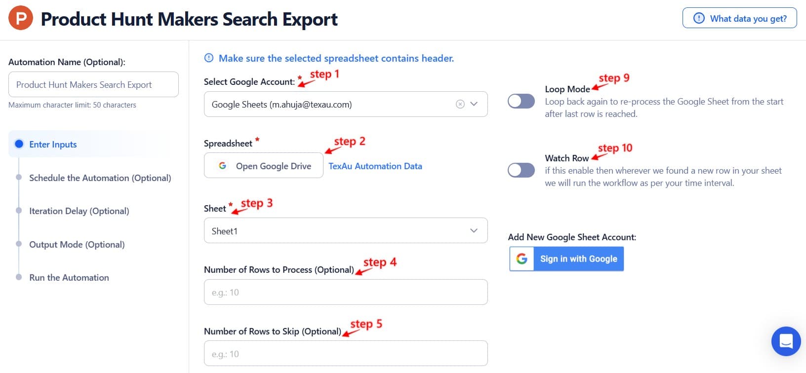This screenshot has width=806, height=373.
Task: Click the Google 'G' icon on sign-in button
Action: pyautogui.click(x=522, y=259)
